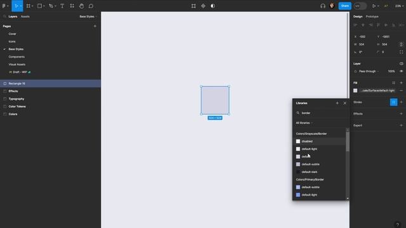This screenshot has width=406, height=228.
Task: Click the Libraries search field
Action: [x=321, y=113]
